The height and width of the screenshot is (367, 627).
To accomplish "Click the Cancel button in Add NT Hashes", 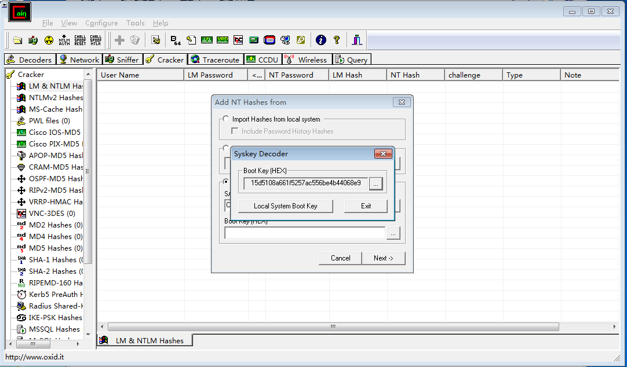I will coord(340,258).
